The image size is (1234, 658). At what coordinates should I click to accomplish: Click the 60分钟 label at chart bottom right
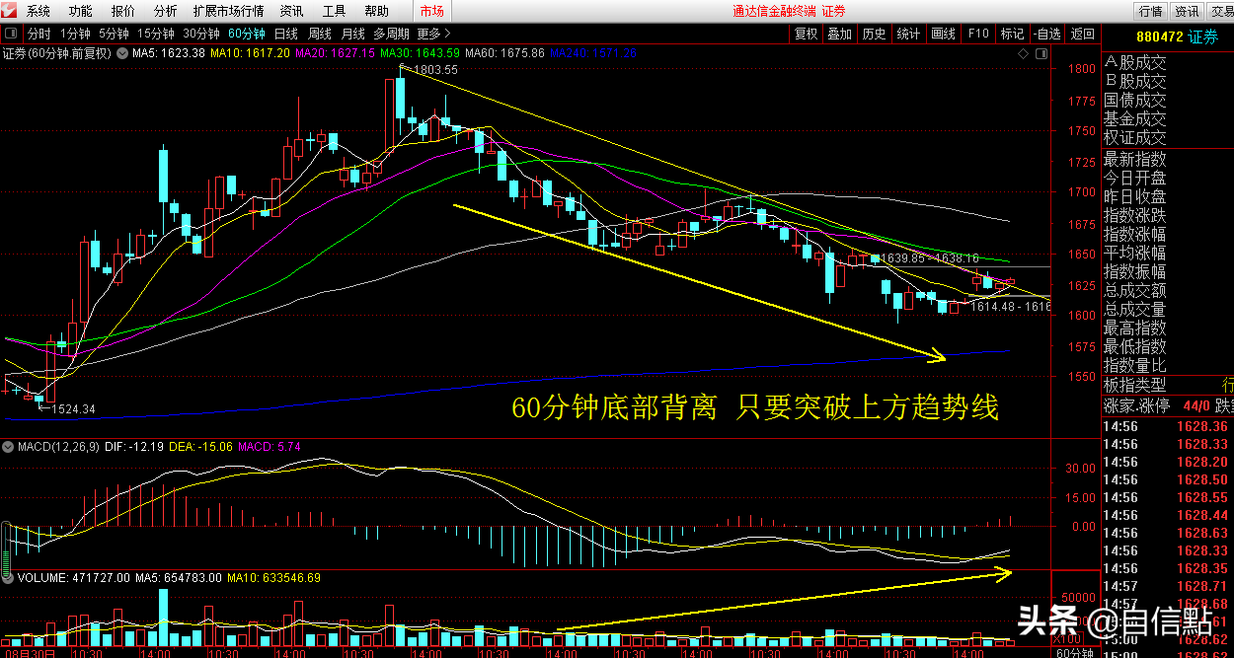coord(1075,651)
